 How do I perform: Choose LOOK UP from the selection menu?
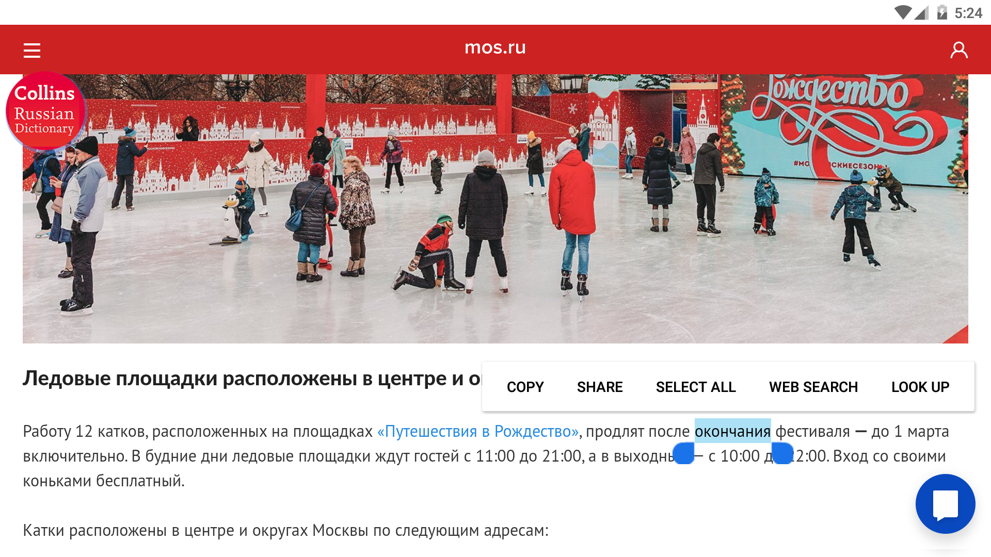pos(920,387)
